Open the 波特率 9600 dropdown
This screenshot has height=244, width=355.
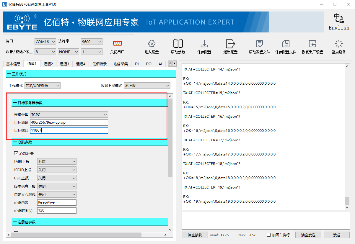tap(92, 42)
